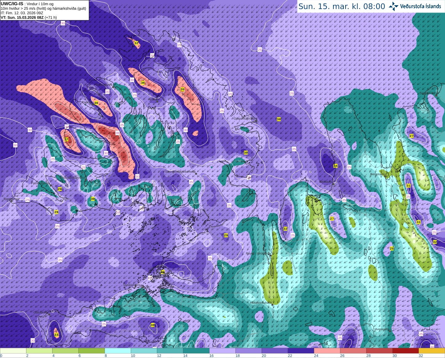The image size is (445, 358).
Task: Click the Stykkishólmur station label
Action: click(x=133, y=285)
